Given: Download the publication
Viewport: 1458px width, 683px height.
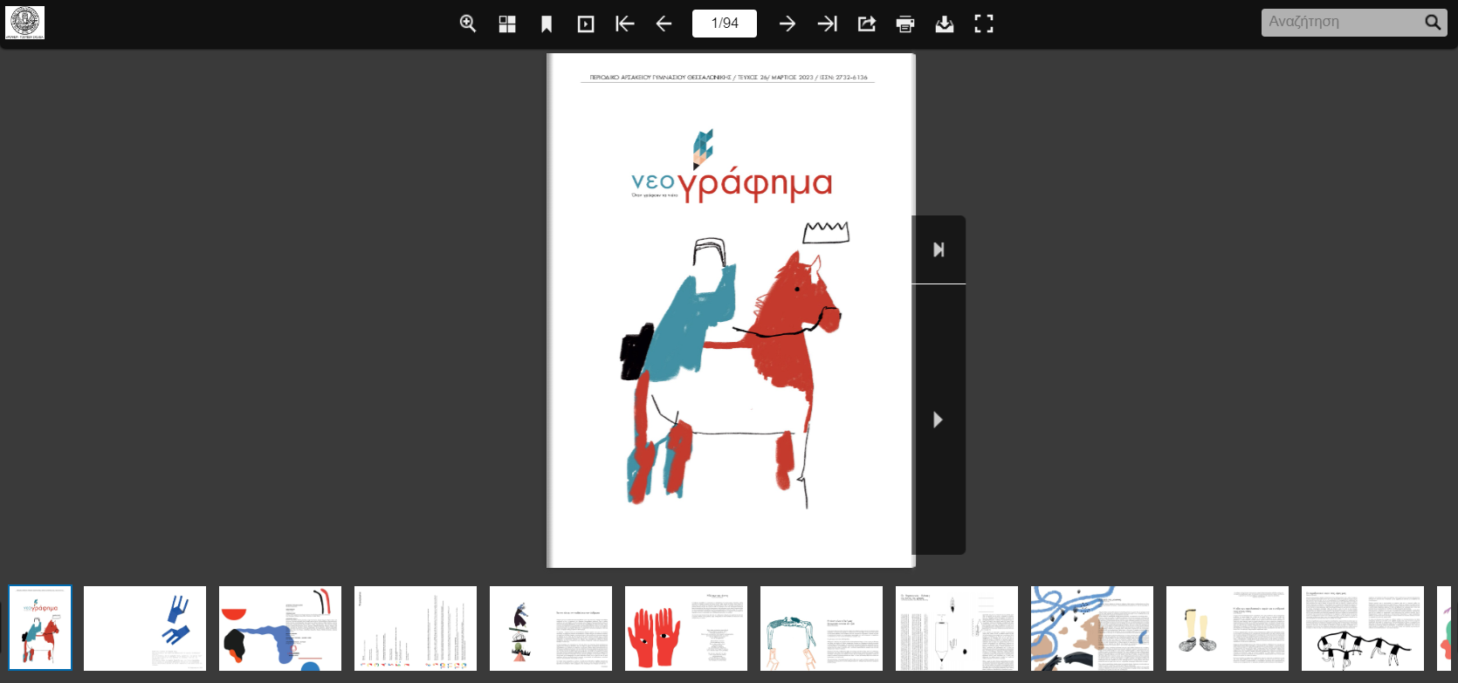Looking at the screenshot, I should coord(945,24).
